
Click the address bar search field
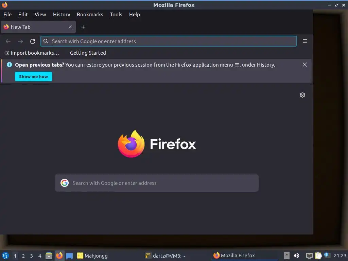169,41
